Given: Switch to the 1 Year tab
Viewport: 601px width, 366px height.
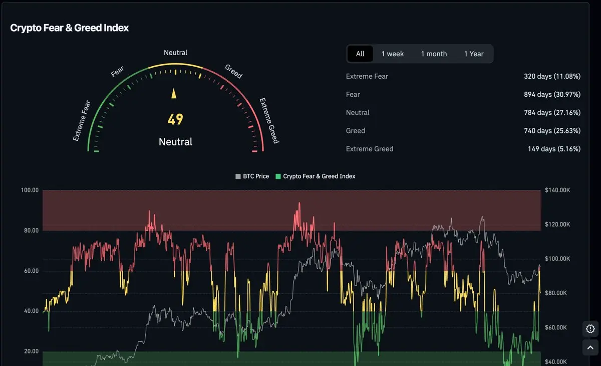Looking at the screenshot, I should (474, 54).
